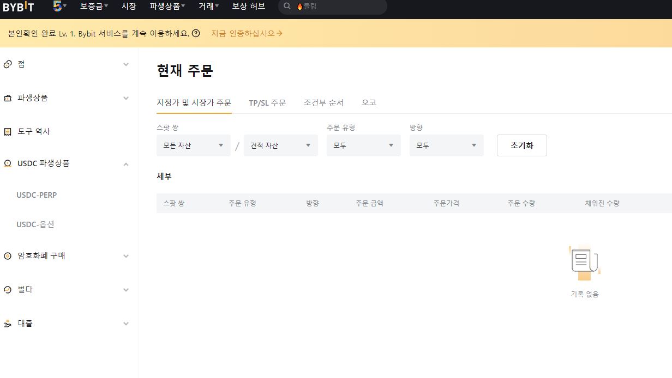Image resolution: width=672 pixels, height=378 pixels.
Task: Switch to the 조건부 순서 tab
Action: pos(324,102)
